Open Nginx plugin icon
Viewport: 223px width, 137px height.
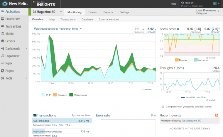pyautogui.click(x=3, y=63)
